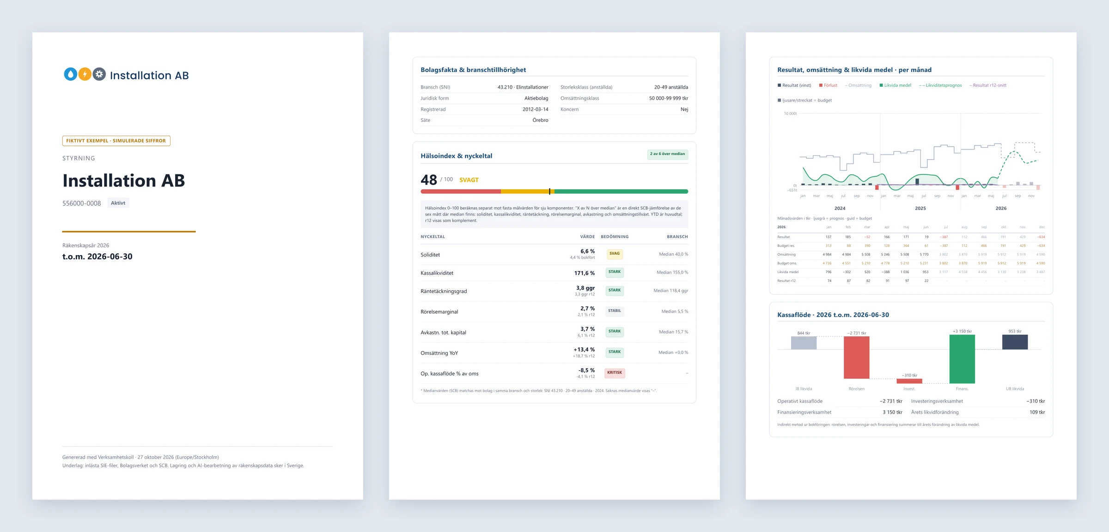
Task: Click the 'Bolagsfakta & branschtillhörighet' heading
Action: coord(473,70)
